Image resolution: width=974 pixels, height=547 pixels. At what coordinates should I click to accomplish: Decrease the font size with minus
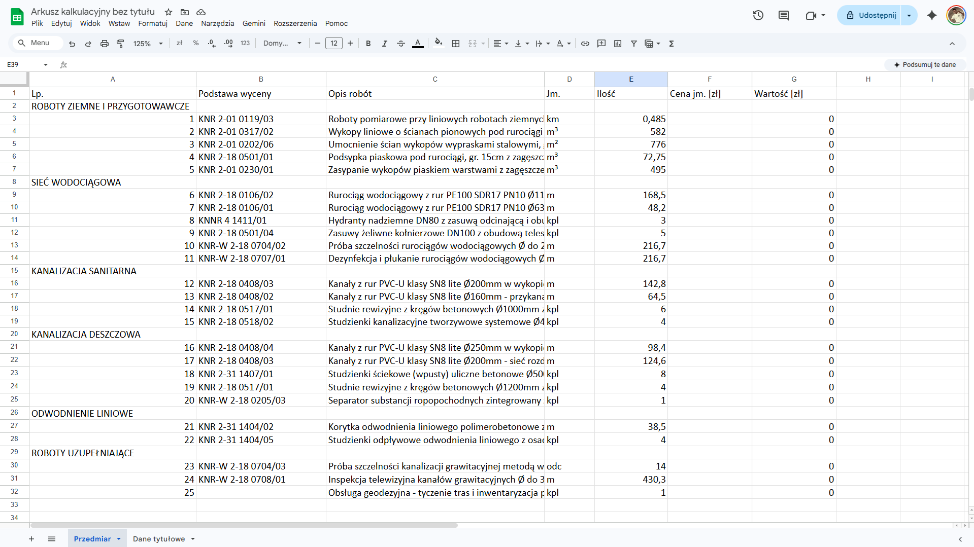pos(318,44)
